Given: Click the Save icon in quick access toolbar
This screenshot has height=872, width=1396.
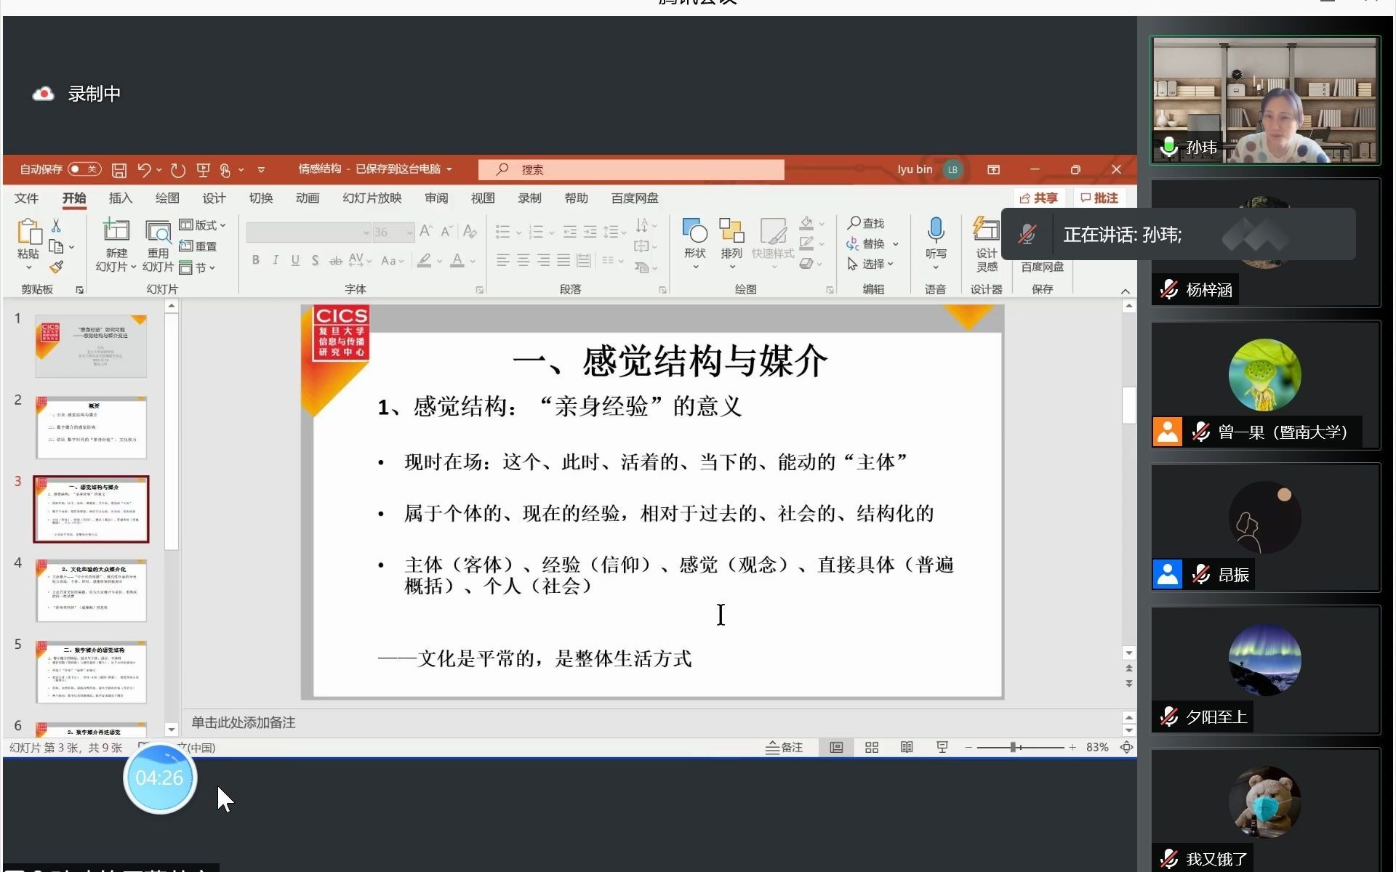Looking at the screenshot, I should click(119, 170).
